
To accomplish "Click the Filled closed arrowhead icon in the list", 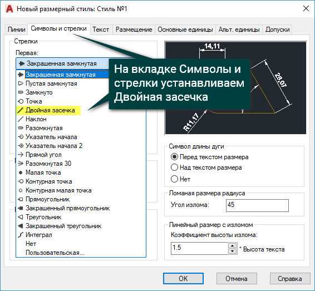I will coord(21,75).
